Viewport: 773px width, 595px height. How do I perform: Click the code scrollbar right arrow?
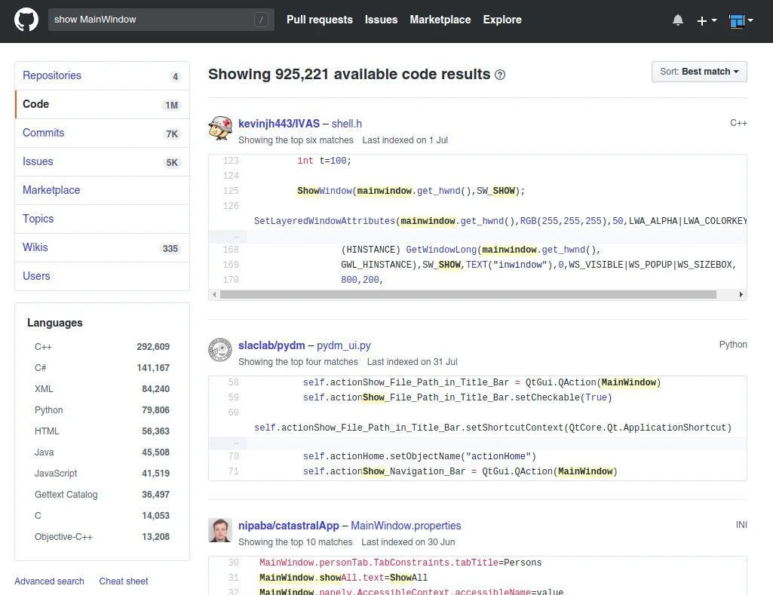point(741,294)
